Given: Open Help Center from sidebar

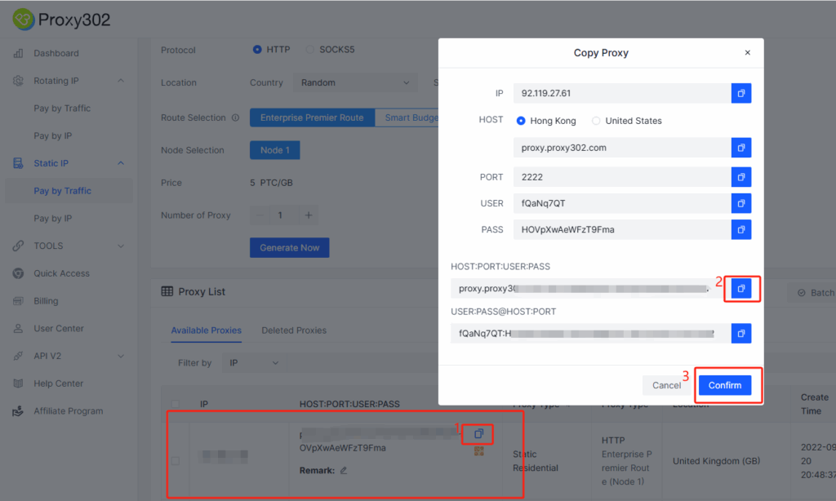Looking at the screenshot, I should 58,384.
